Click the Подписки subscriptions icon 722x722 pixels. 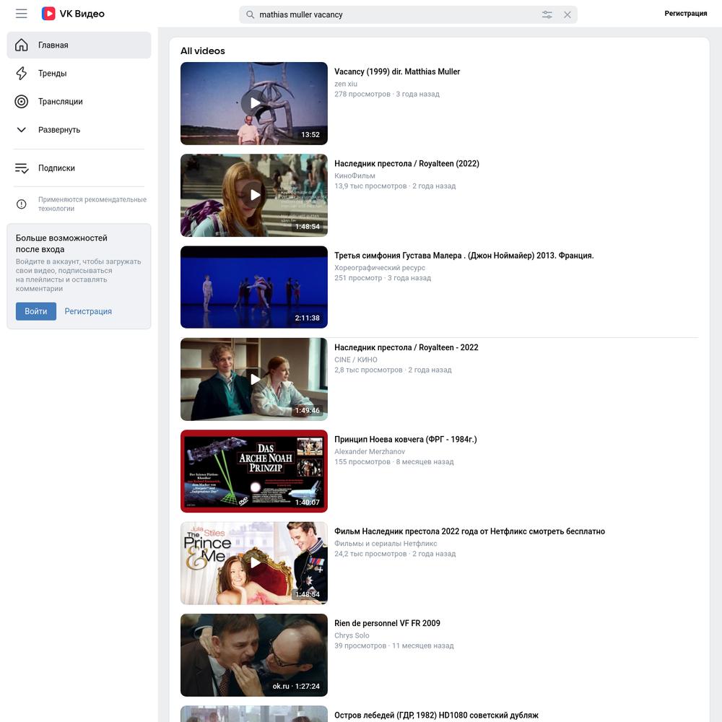[21, 168]
